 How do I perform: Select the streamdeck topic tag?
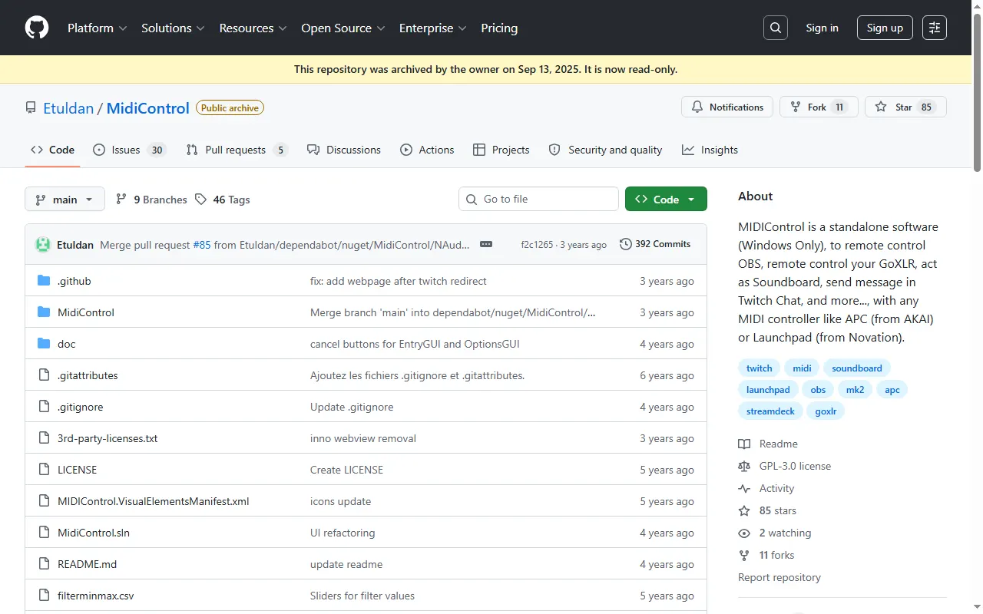770,411
